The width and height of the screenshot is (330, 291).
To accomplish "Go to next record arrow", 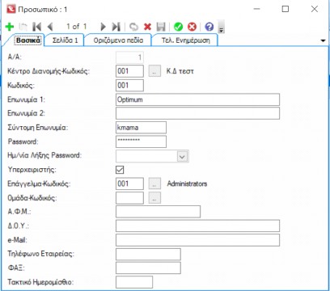I will 103,27.
